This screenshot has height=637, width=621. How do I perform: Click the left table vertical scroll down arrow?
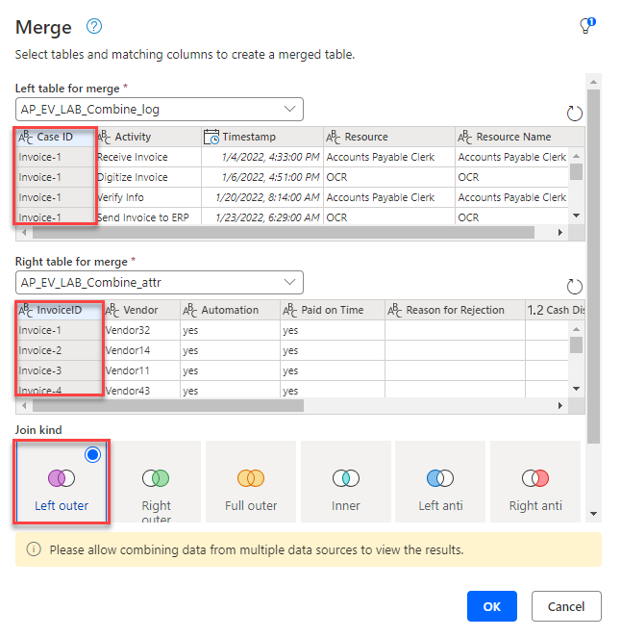[x=576, y=216]
